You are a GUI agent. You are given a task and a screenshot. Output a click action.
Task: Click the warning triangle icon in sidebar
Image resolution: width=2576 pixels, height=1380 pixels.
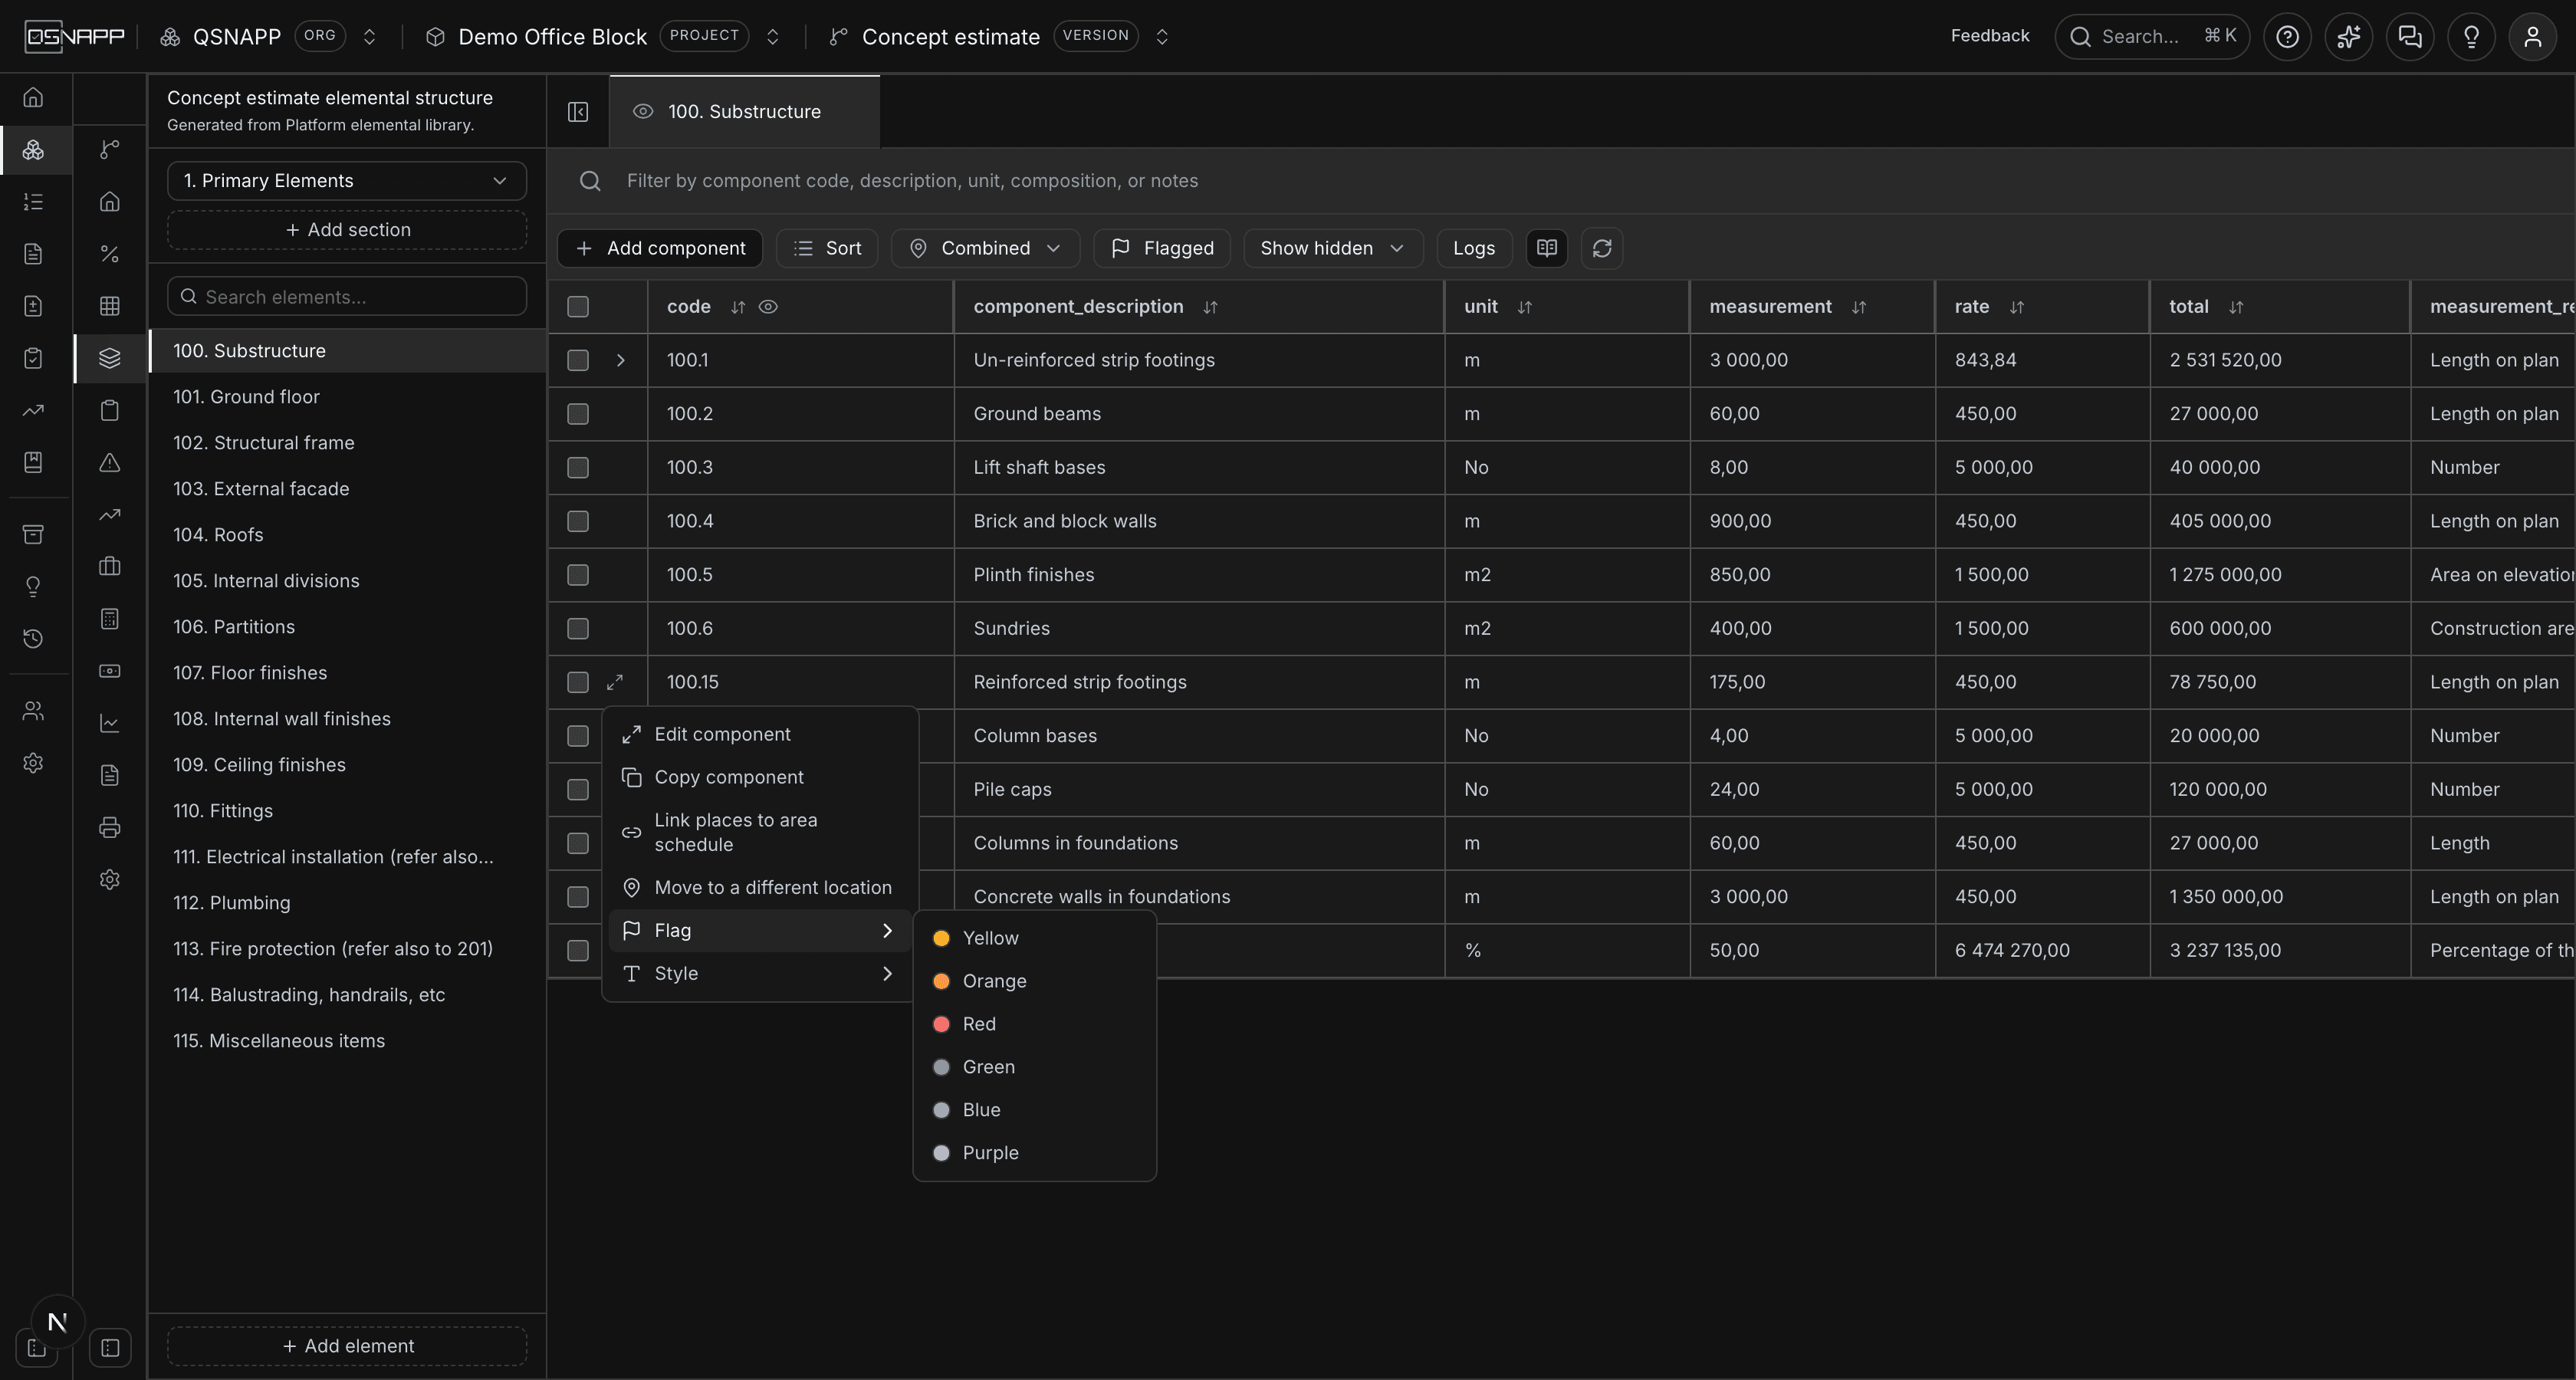point(110,462)
